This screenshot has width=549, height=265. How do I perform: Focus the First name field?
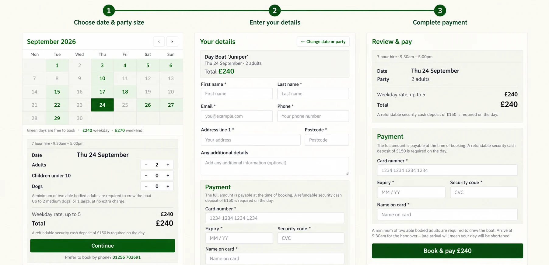237,94
